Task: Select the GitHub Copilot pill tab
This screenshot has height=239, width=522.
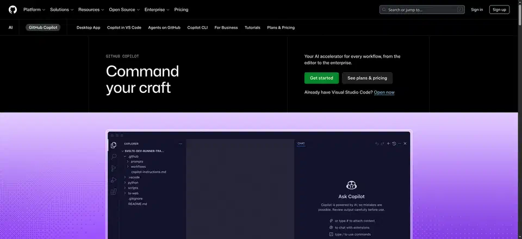Action: [43, 28]
